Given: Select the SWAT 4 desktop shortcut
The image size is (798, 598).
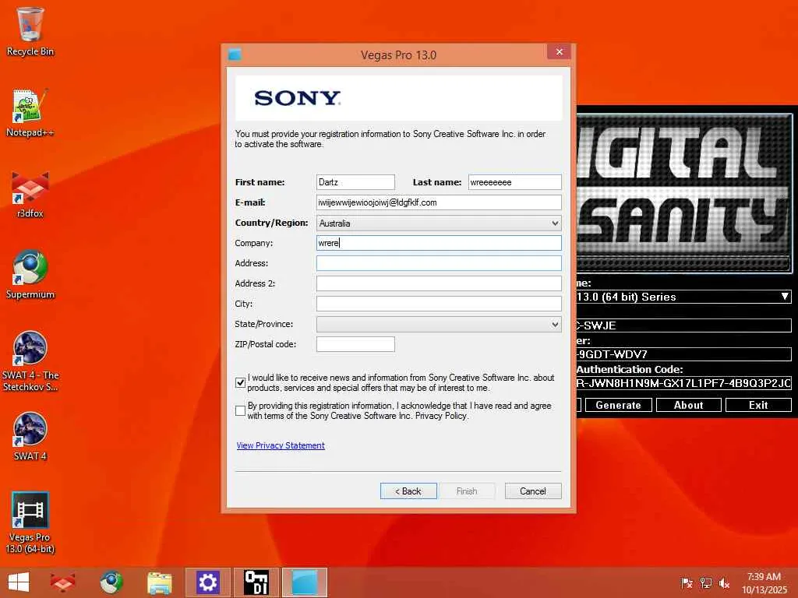Looking at the screenshot, I should tap(30, 436).
